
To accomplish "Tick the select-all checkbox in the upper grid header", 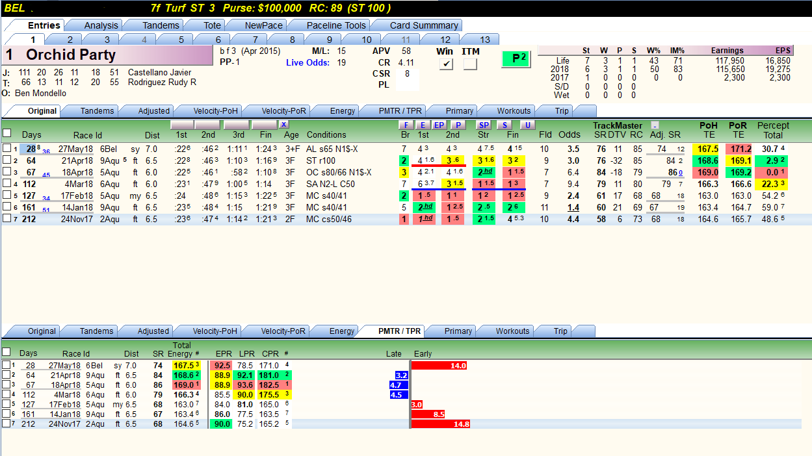I will 7,133.
